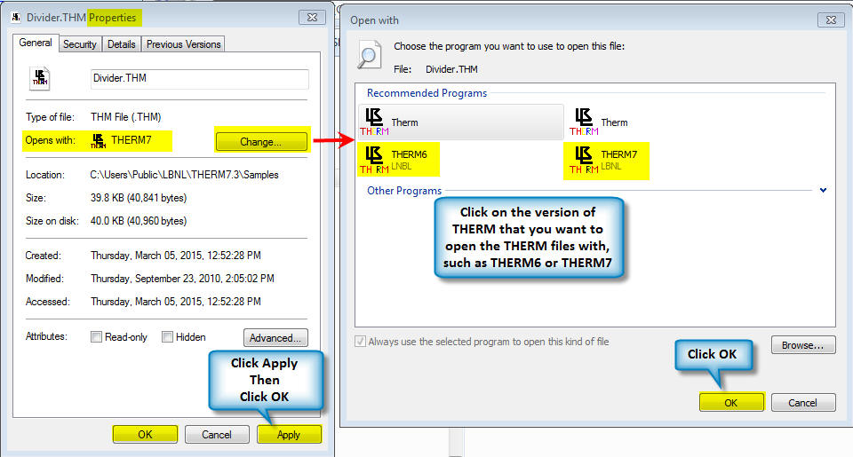This screenshot has width=853, height=457.
Task: Switch to the General tab
Action: pos(36,43)
